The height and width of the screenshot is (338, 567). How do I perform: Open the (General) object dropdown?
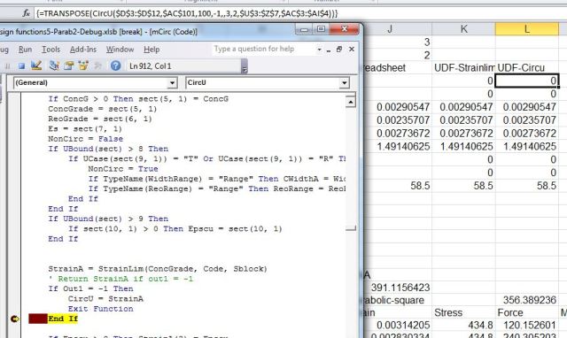click(x=172, y=83)
